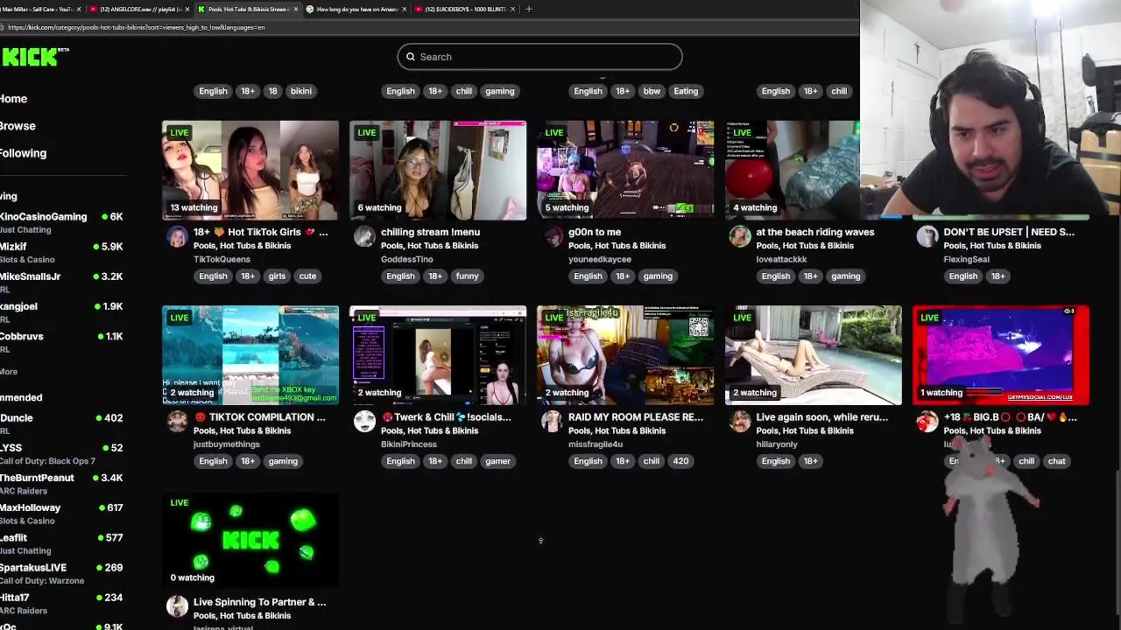
Task: Open youneedkaycee channel avatar
Action: (x=553, y=237)
